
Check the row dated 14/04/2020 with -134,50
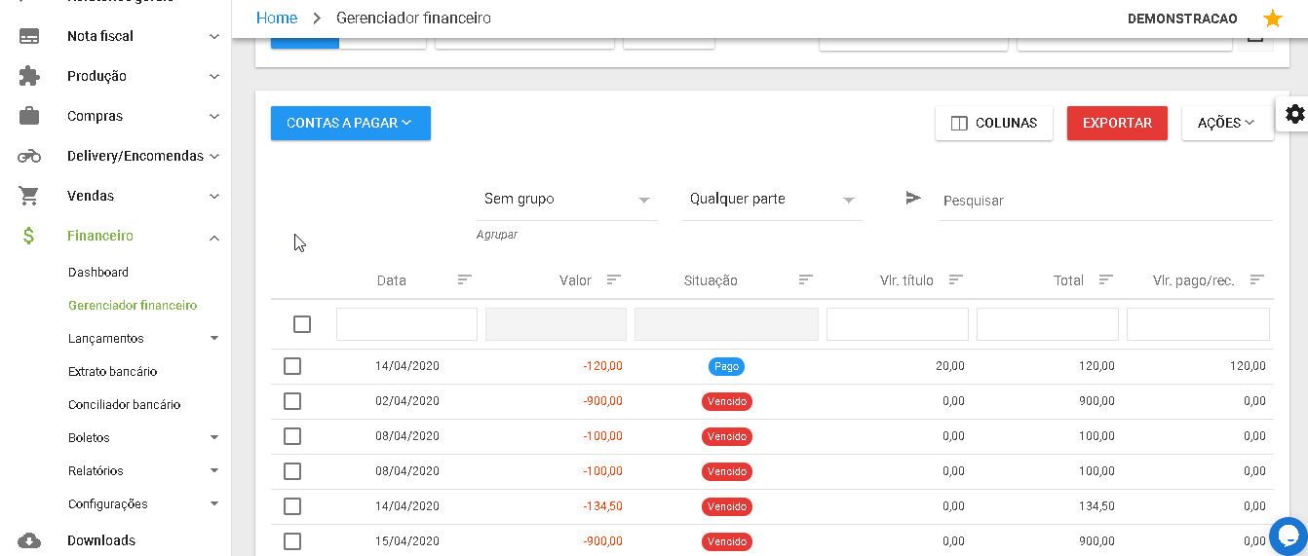pyautogui.click(x=292, y=506)
